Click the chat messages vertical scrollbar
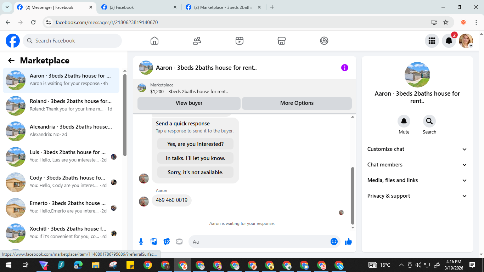 (x=353, y=195)
